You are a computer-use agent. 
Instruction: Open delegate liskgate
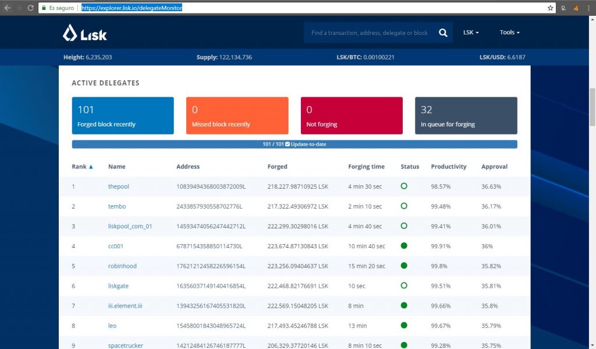[118, 286]
